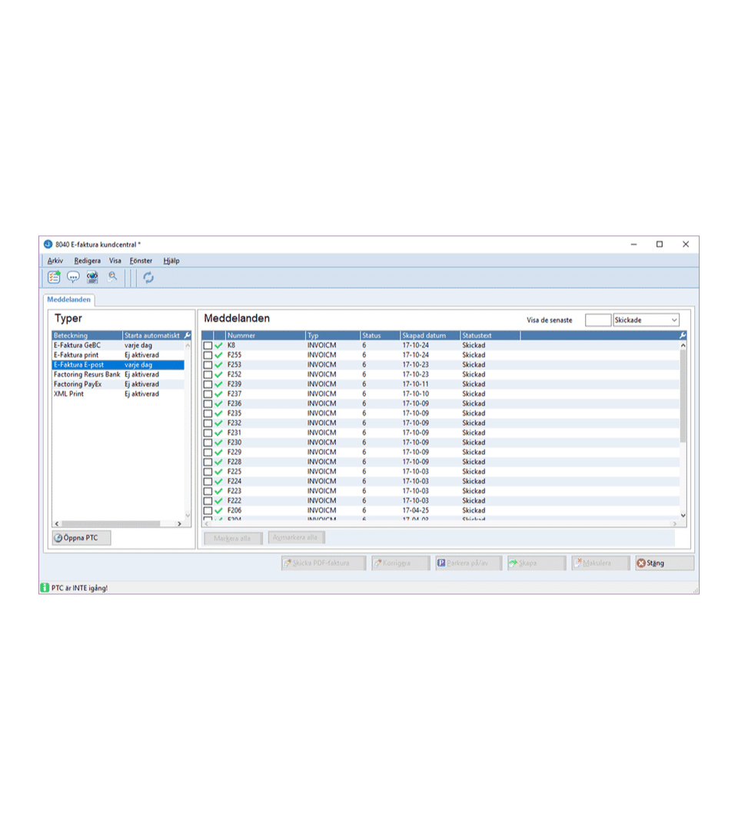The image size is (738, 830).
Task: Select the Factoring PayEx type row
Action: click(x=118, y=384)
